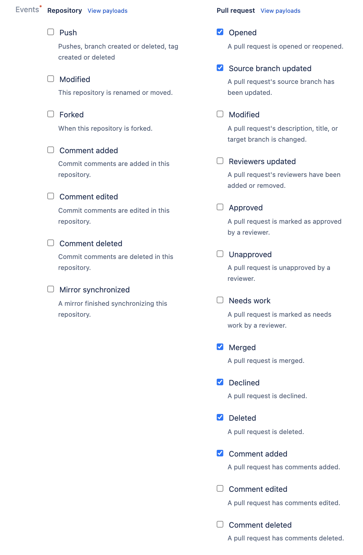
Task: Check the Approved pull request event
Action: click(x=220, y=206)
